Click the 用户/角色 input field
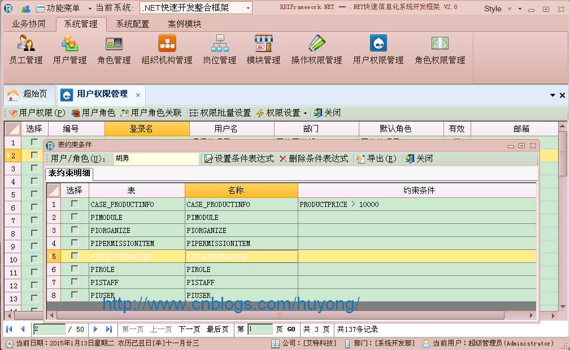Image resolution: width=570 pixels, height=350 pixels. pos(156,159)
